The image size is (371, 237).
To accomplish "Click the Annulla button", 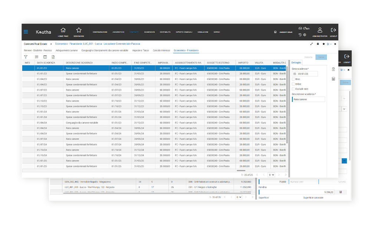I will (x=308, y=57).
